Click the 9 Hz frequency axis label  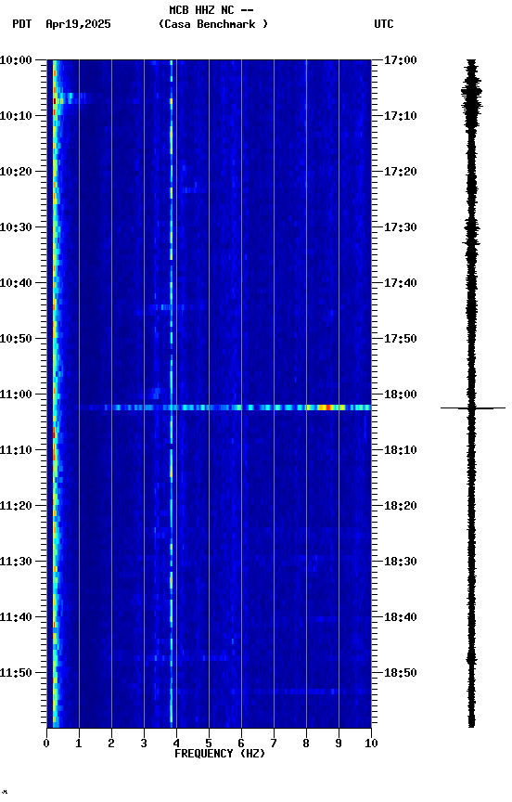(339, 744)
